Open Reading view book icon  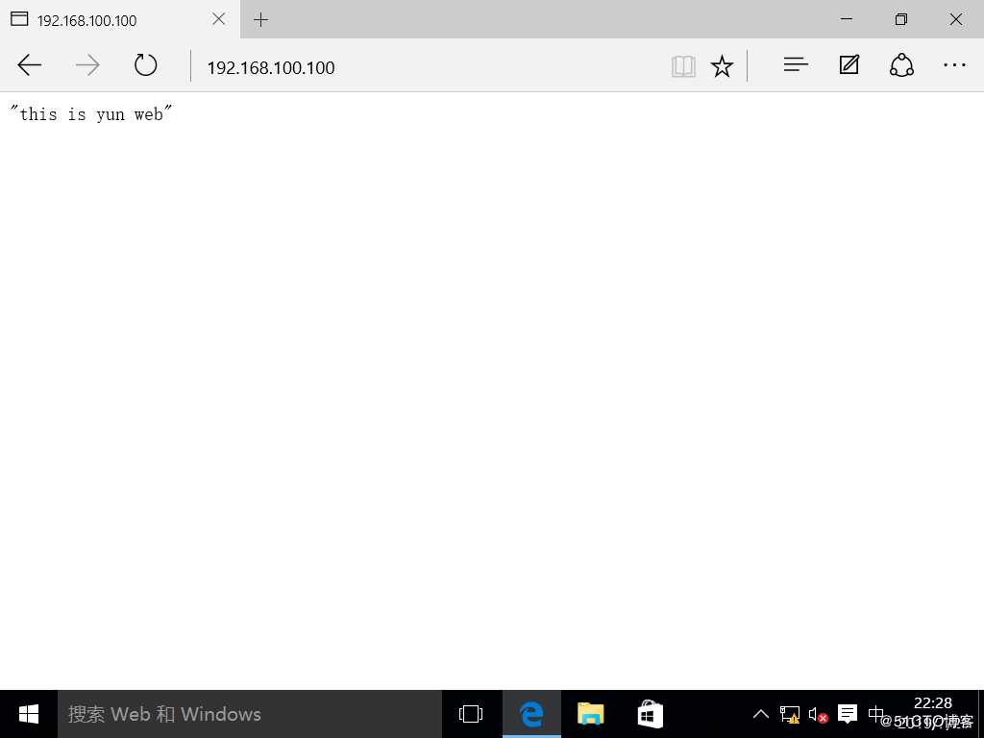pyautogui.click(x=683, y=66)
